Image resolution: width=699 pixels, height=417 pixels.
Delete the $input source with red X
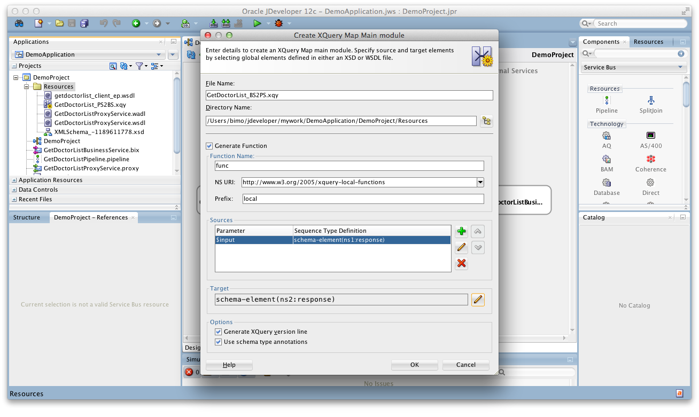461,263
